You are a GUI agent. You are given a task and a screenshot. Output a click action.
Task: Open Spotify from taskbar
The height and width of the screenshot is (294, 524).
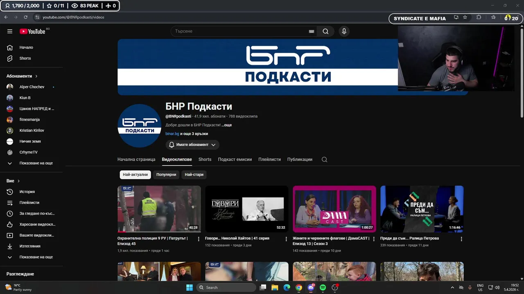323,287
